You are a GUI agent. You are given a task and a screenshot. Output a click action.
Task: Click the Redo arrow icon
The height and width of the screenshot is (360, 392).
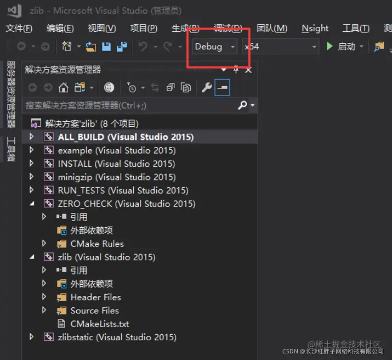pos(168,47)
